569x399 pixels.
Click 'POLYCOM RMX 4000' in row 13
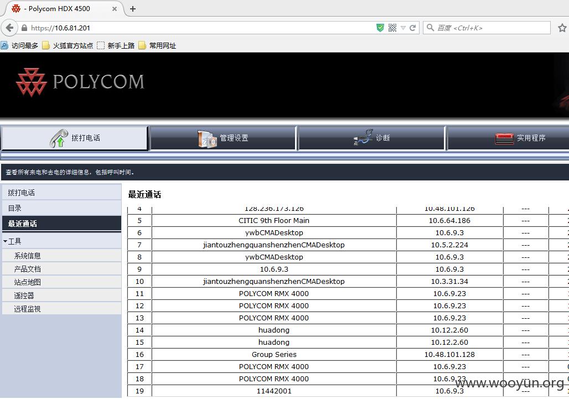click(x=274, y=318)
